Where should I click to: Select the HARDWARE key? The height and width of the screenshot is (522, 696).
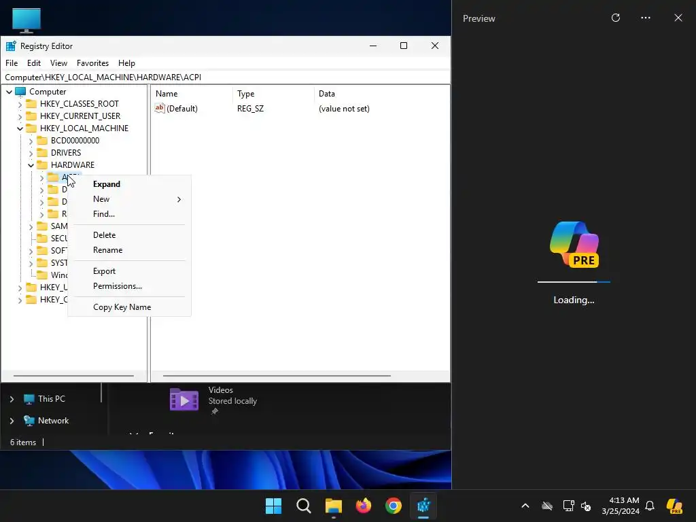click(72, 164)
